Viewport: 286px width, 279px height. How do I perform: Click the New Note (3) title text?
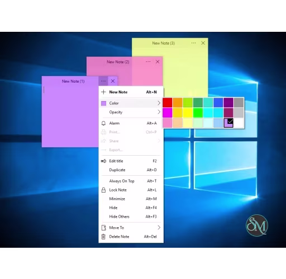164,43
